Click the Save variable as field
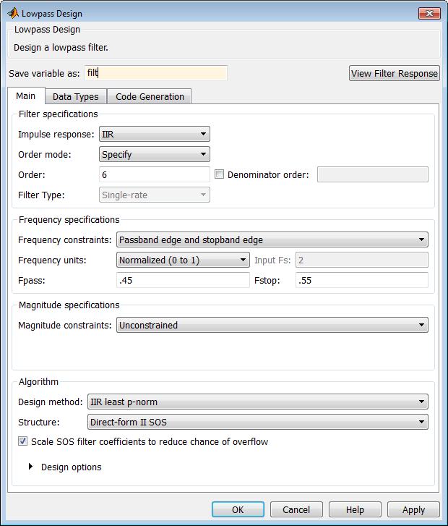 (x=155, y=73)
